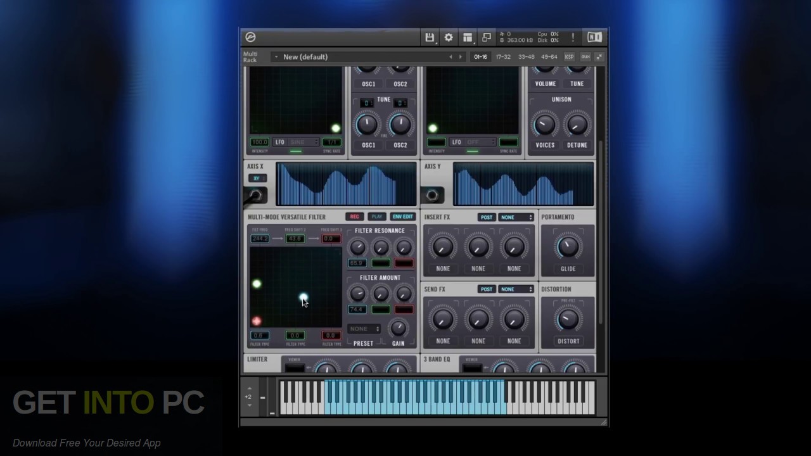Open Send FX NONE dropdown
This screenshot has height=456, width=811.
pos(516,289)
